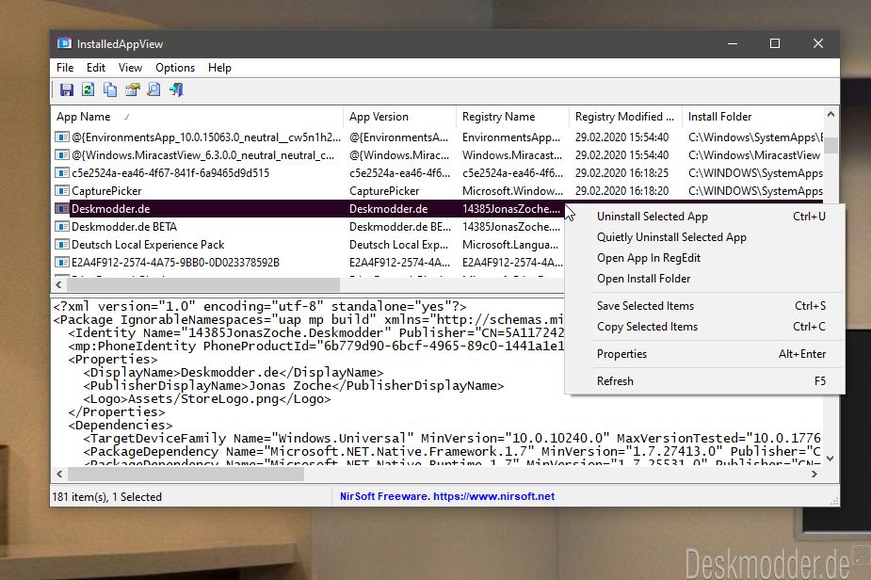Select the Deutsch Local Experience Pack row
The width and height of the screenshot is (871, 580).
click(x=309, y=245)
